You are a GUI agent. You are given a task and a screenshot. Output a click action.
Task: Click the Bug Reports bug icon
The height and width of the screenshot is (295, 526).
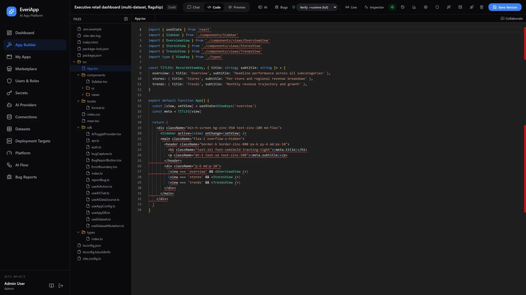(x=9, y=177)
